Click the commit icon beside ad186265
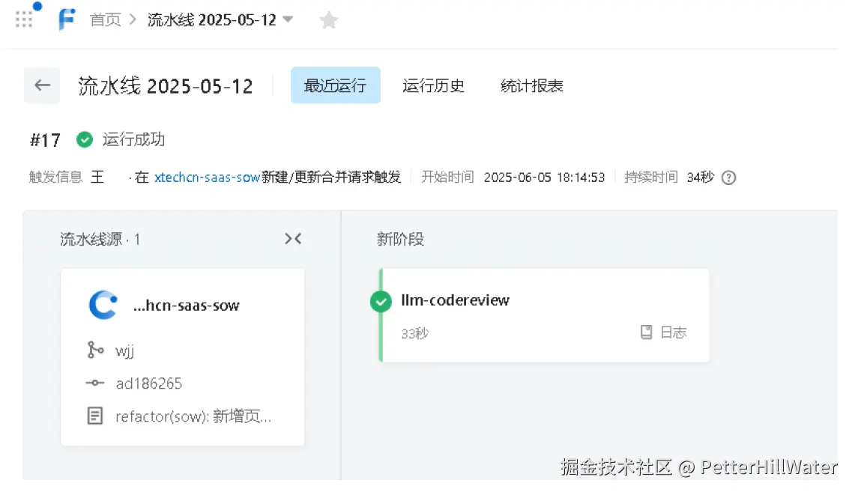This screenshot has height=492, width=852. click(95, 383)
